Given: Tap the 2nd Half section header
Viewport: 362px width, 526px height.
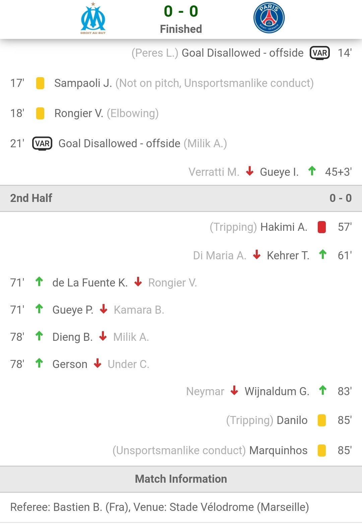Looking at the screenshot, I should click(x=181, y=198).
